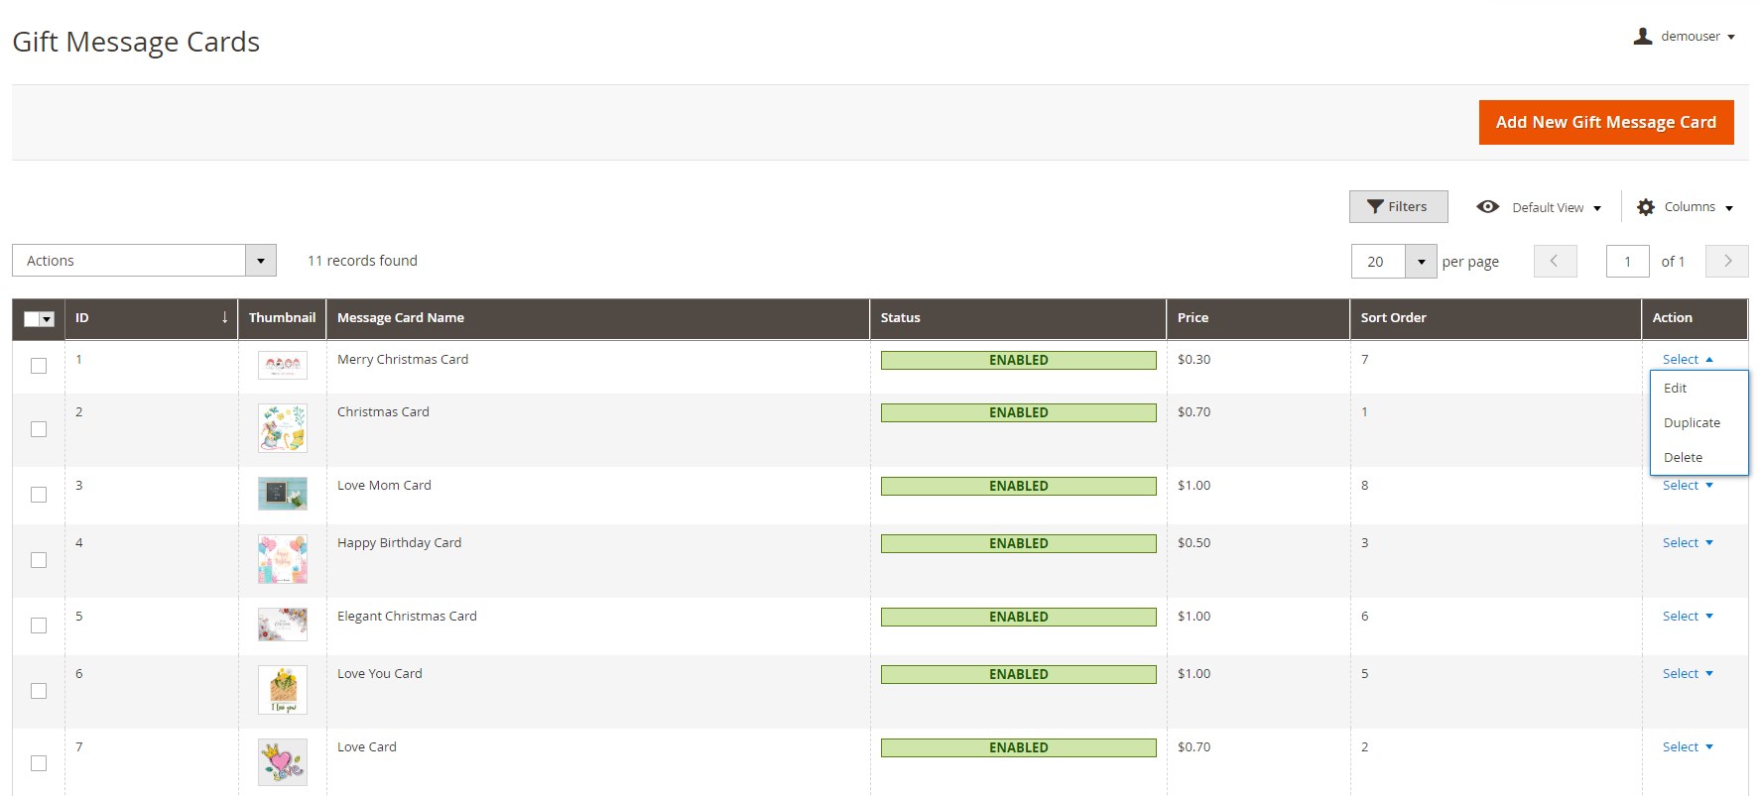1761x796 pixels.
Task: Go to previous page arrow
Action: (x=1555, y=261)
